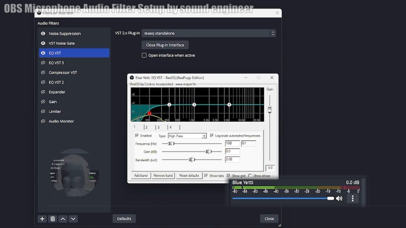Move selected filter down
Viewport: 406px width, 228px height.
(x=73, y=218)
